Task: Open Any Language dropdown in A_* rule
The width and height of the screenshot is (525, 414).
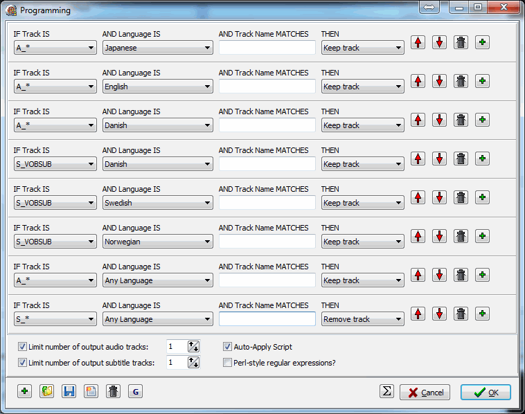Action: click(x=158, y=280)
